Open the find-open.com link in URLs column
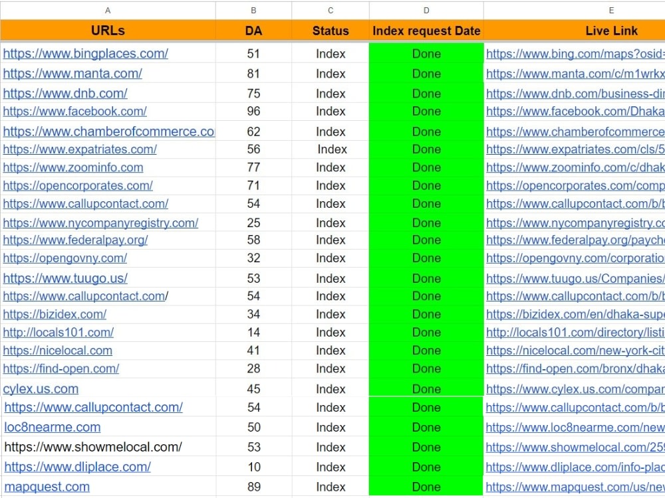 [x=61, y=369]
